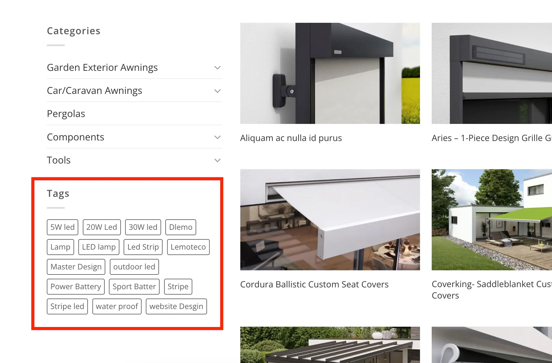This screenshot has height=363, width=552.
Task: Expand the Tools category chevron
Action: pos(217,160)
